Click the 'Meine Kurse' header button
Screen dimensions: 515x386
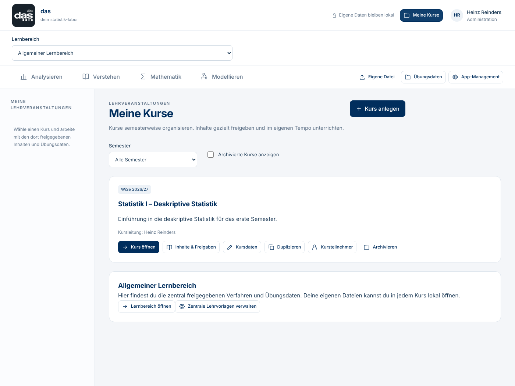point(422,15)
